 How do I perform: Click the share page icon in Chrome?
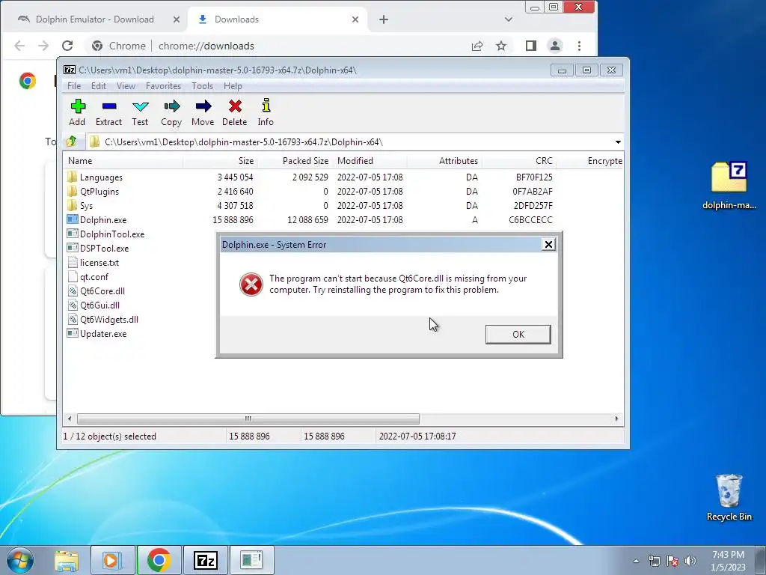click(477, 46)
